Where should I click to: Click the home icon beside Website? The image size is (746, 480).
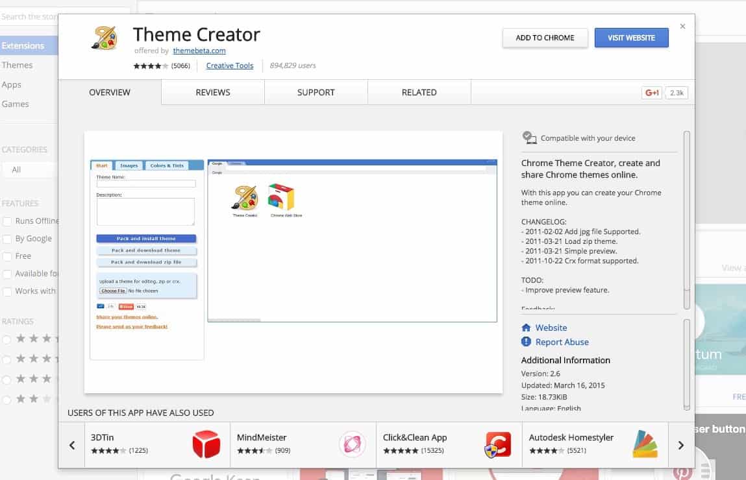[526, 328]
